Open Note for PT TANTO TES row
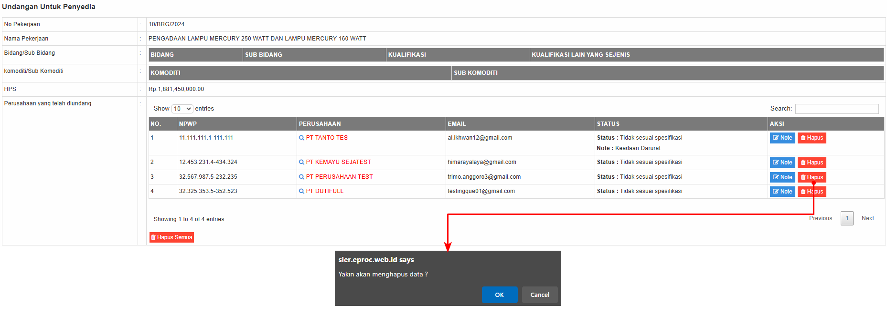This screenshot has height=316, width=887. point(782,138)
